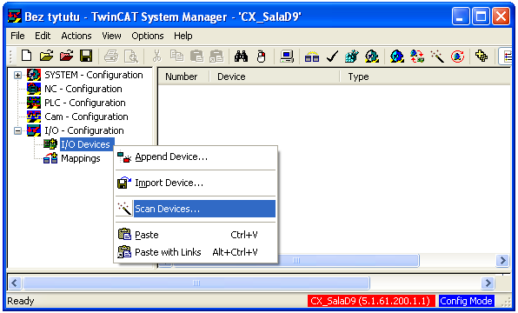Click the Generate Mappings toolbar icon
This screenshot has width=518, height=313.
312,56
